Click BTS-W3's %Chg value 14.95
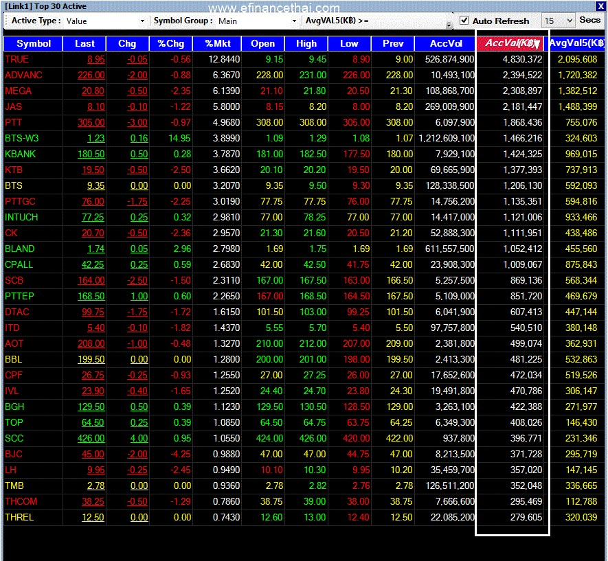Screen dimensions: 608x561 [x=179, y=138]
